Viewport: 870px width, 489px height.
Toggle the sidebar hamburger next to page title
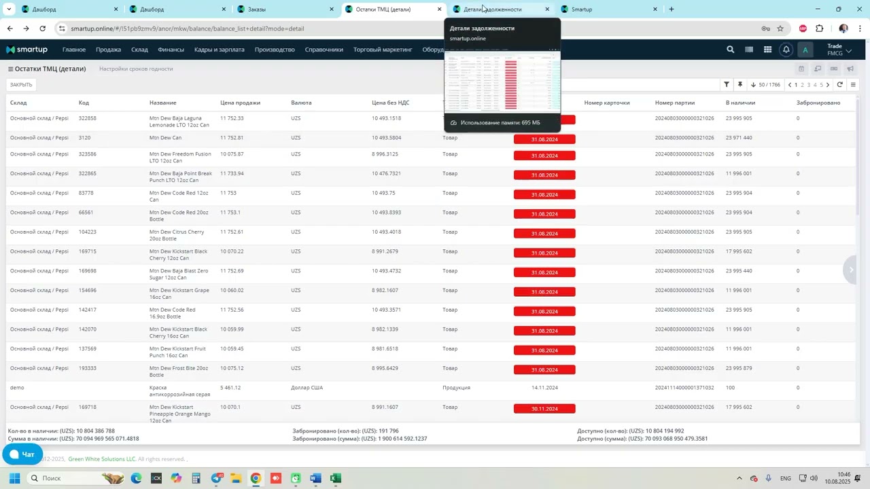click(10, 69)
